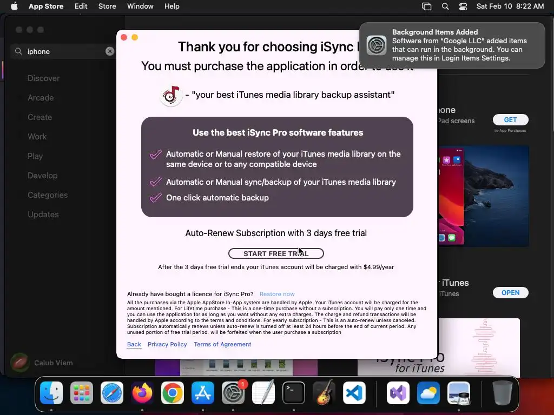Open Visual Studio Code from the dock
Screen dimensions: 554x415
(x=354, y=393)
